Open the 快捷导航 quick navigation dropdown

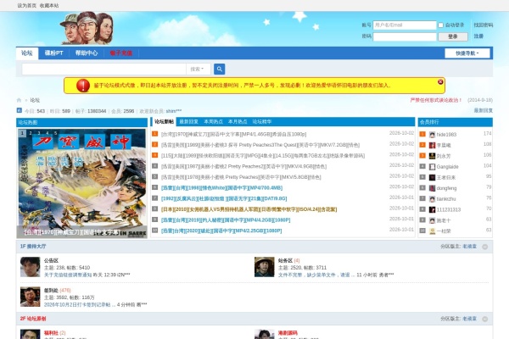[467, 53]
